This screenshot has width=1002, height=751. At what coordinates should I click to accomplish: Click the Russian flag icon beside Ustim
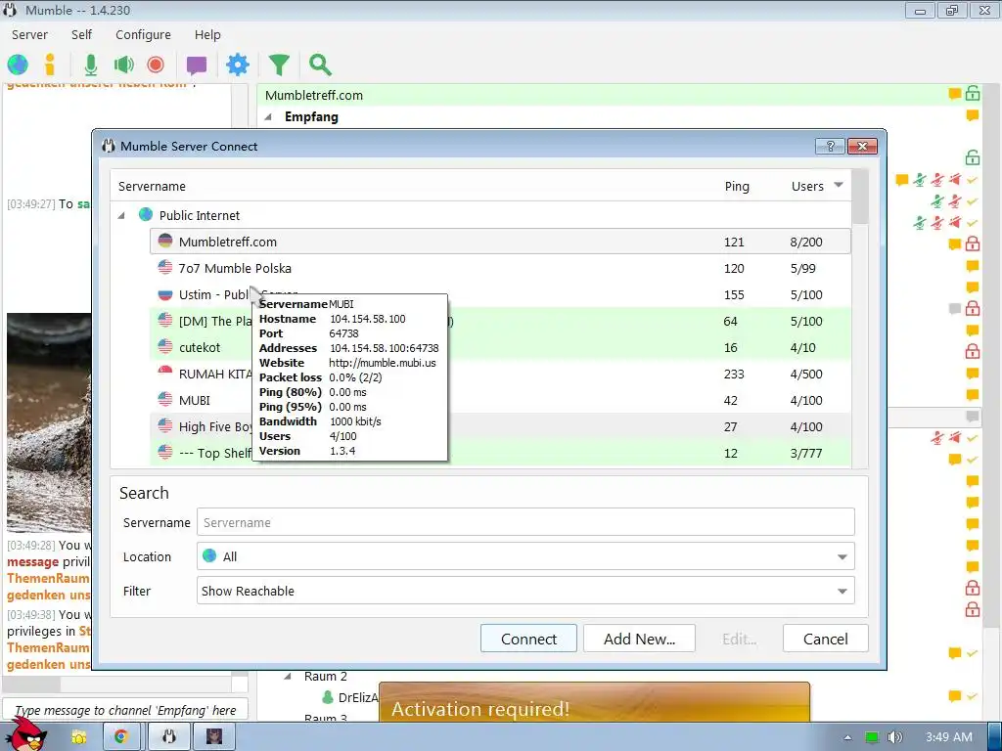165,293
